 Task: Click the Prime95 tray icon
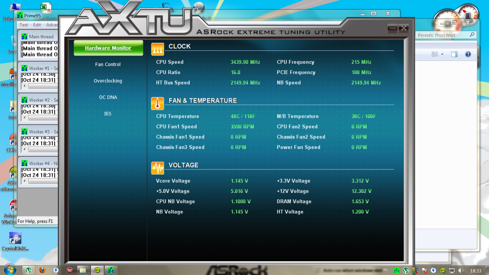397,270
